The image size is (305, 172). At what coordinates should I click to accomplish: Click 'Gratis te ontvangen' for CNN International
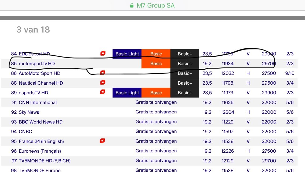tap(156, 102)
